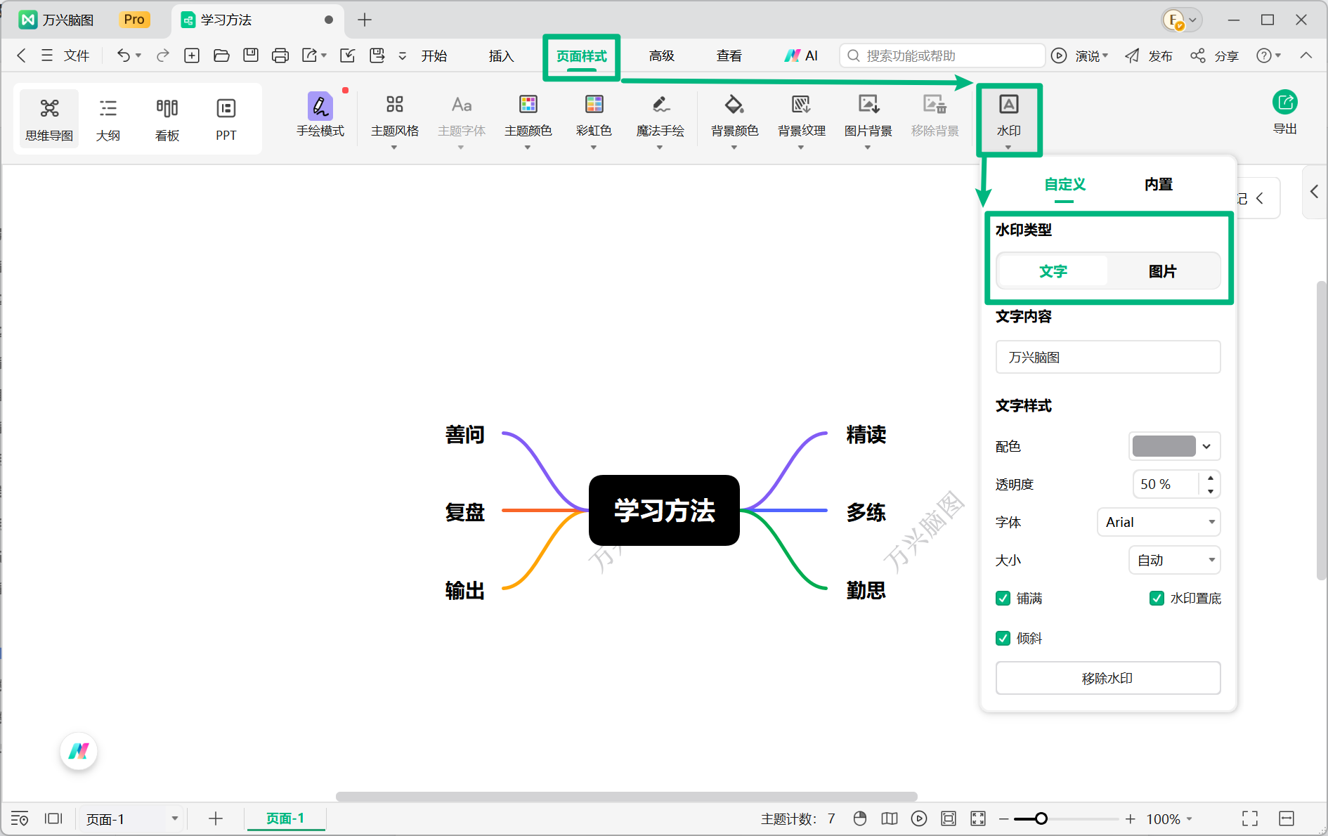Switch to PPT view mode
Screen dimensions: 1328x836
point(226,119)
